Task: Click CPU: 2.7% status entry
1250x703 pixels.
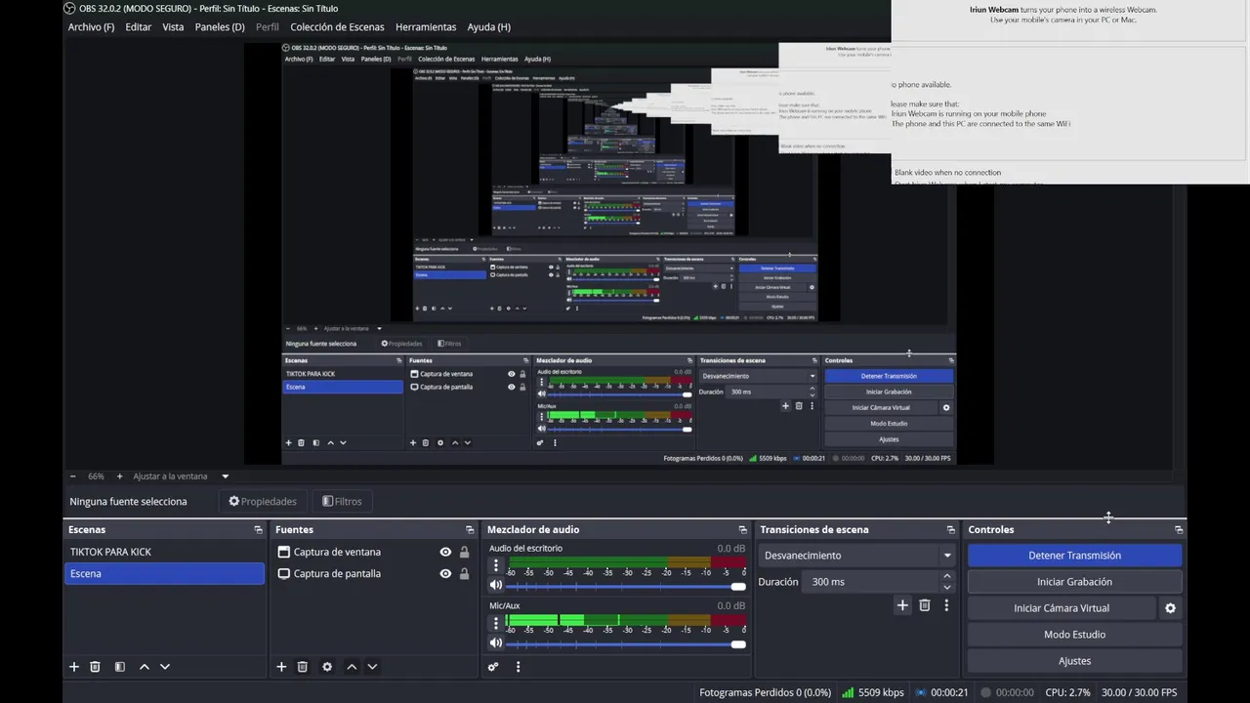Action: (x=1067, y=692)
